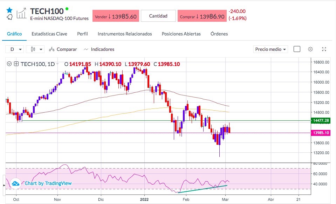Viewport: 336px width, 204px height.
Task: Click the TECH100, 1D legend title
Action: 38,64
